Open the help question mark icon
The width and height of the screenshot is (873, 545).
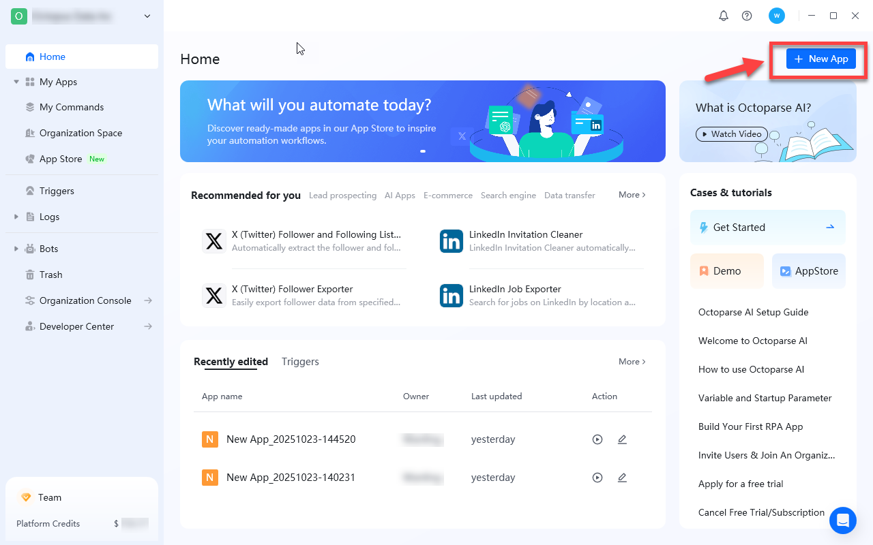coord(747,16)
